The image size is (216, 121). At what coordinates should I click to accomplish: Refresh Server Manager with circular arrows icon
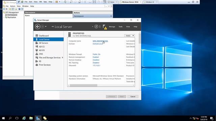click(x=96, y=27)
